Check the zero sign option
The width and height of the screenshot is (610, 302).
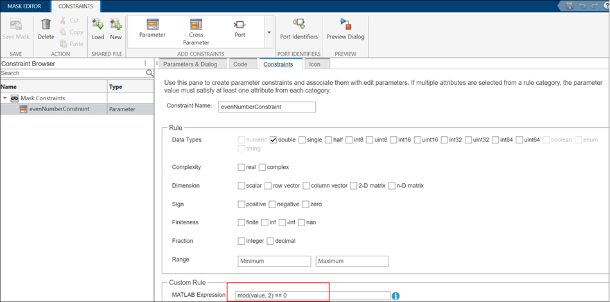(306, 204)
